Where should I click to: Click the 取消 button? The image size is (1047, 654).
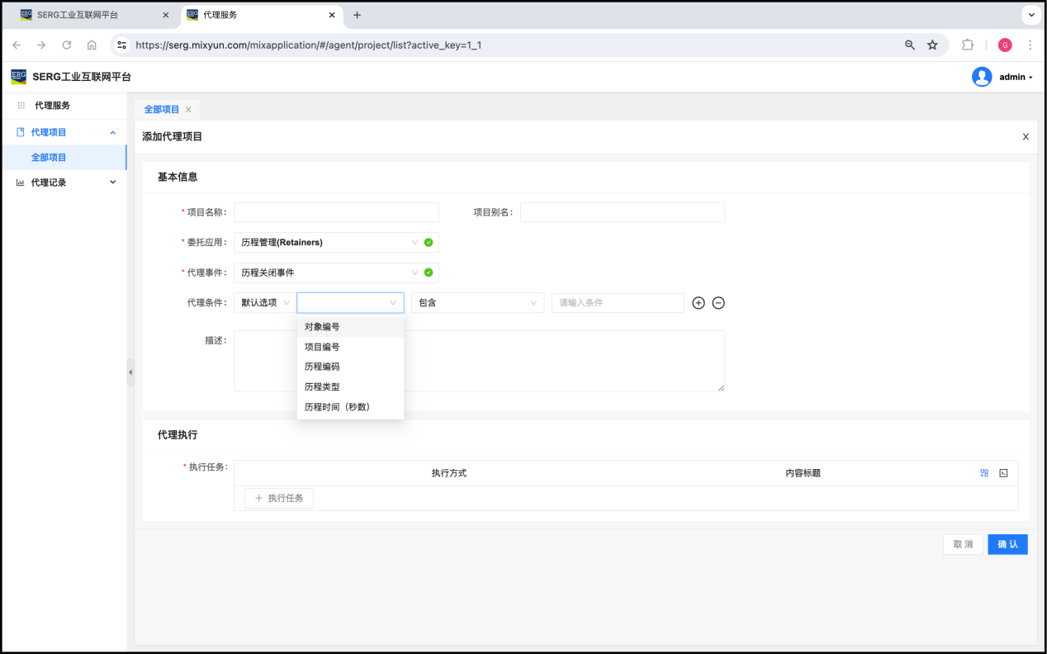963,544
